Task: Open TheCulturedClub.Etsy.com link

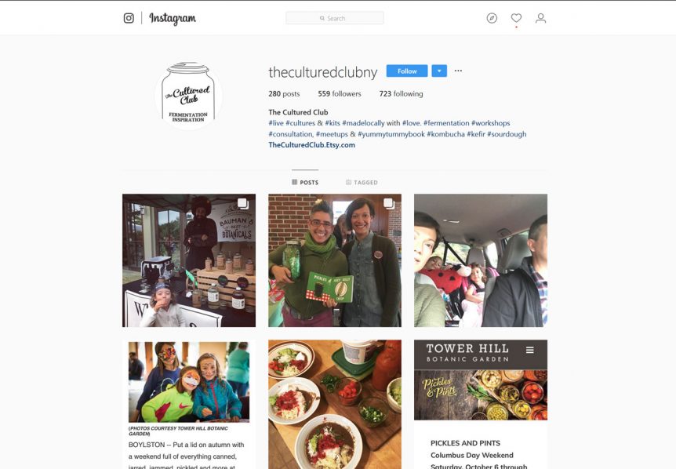Action: [311, 145]
